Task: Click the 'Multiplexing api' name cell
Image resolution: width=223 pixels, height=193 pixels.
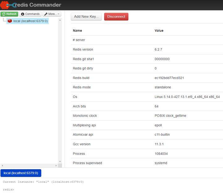Action: 84,125
